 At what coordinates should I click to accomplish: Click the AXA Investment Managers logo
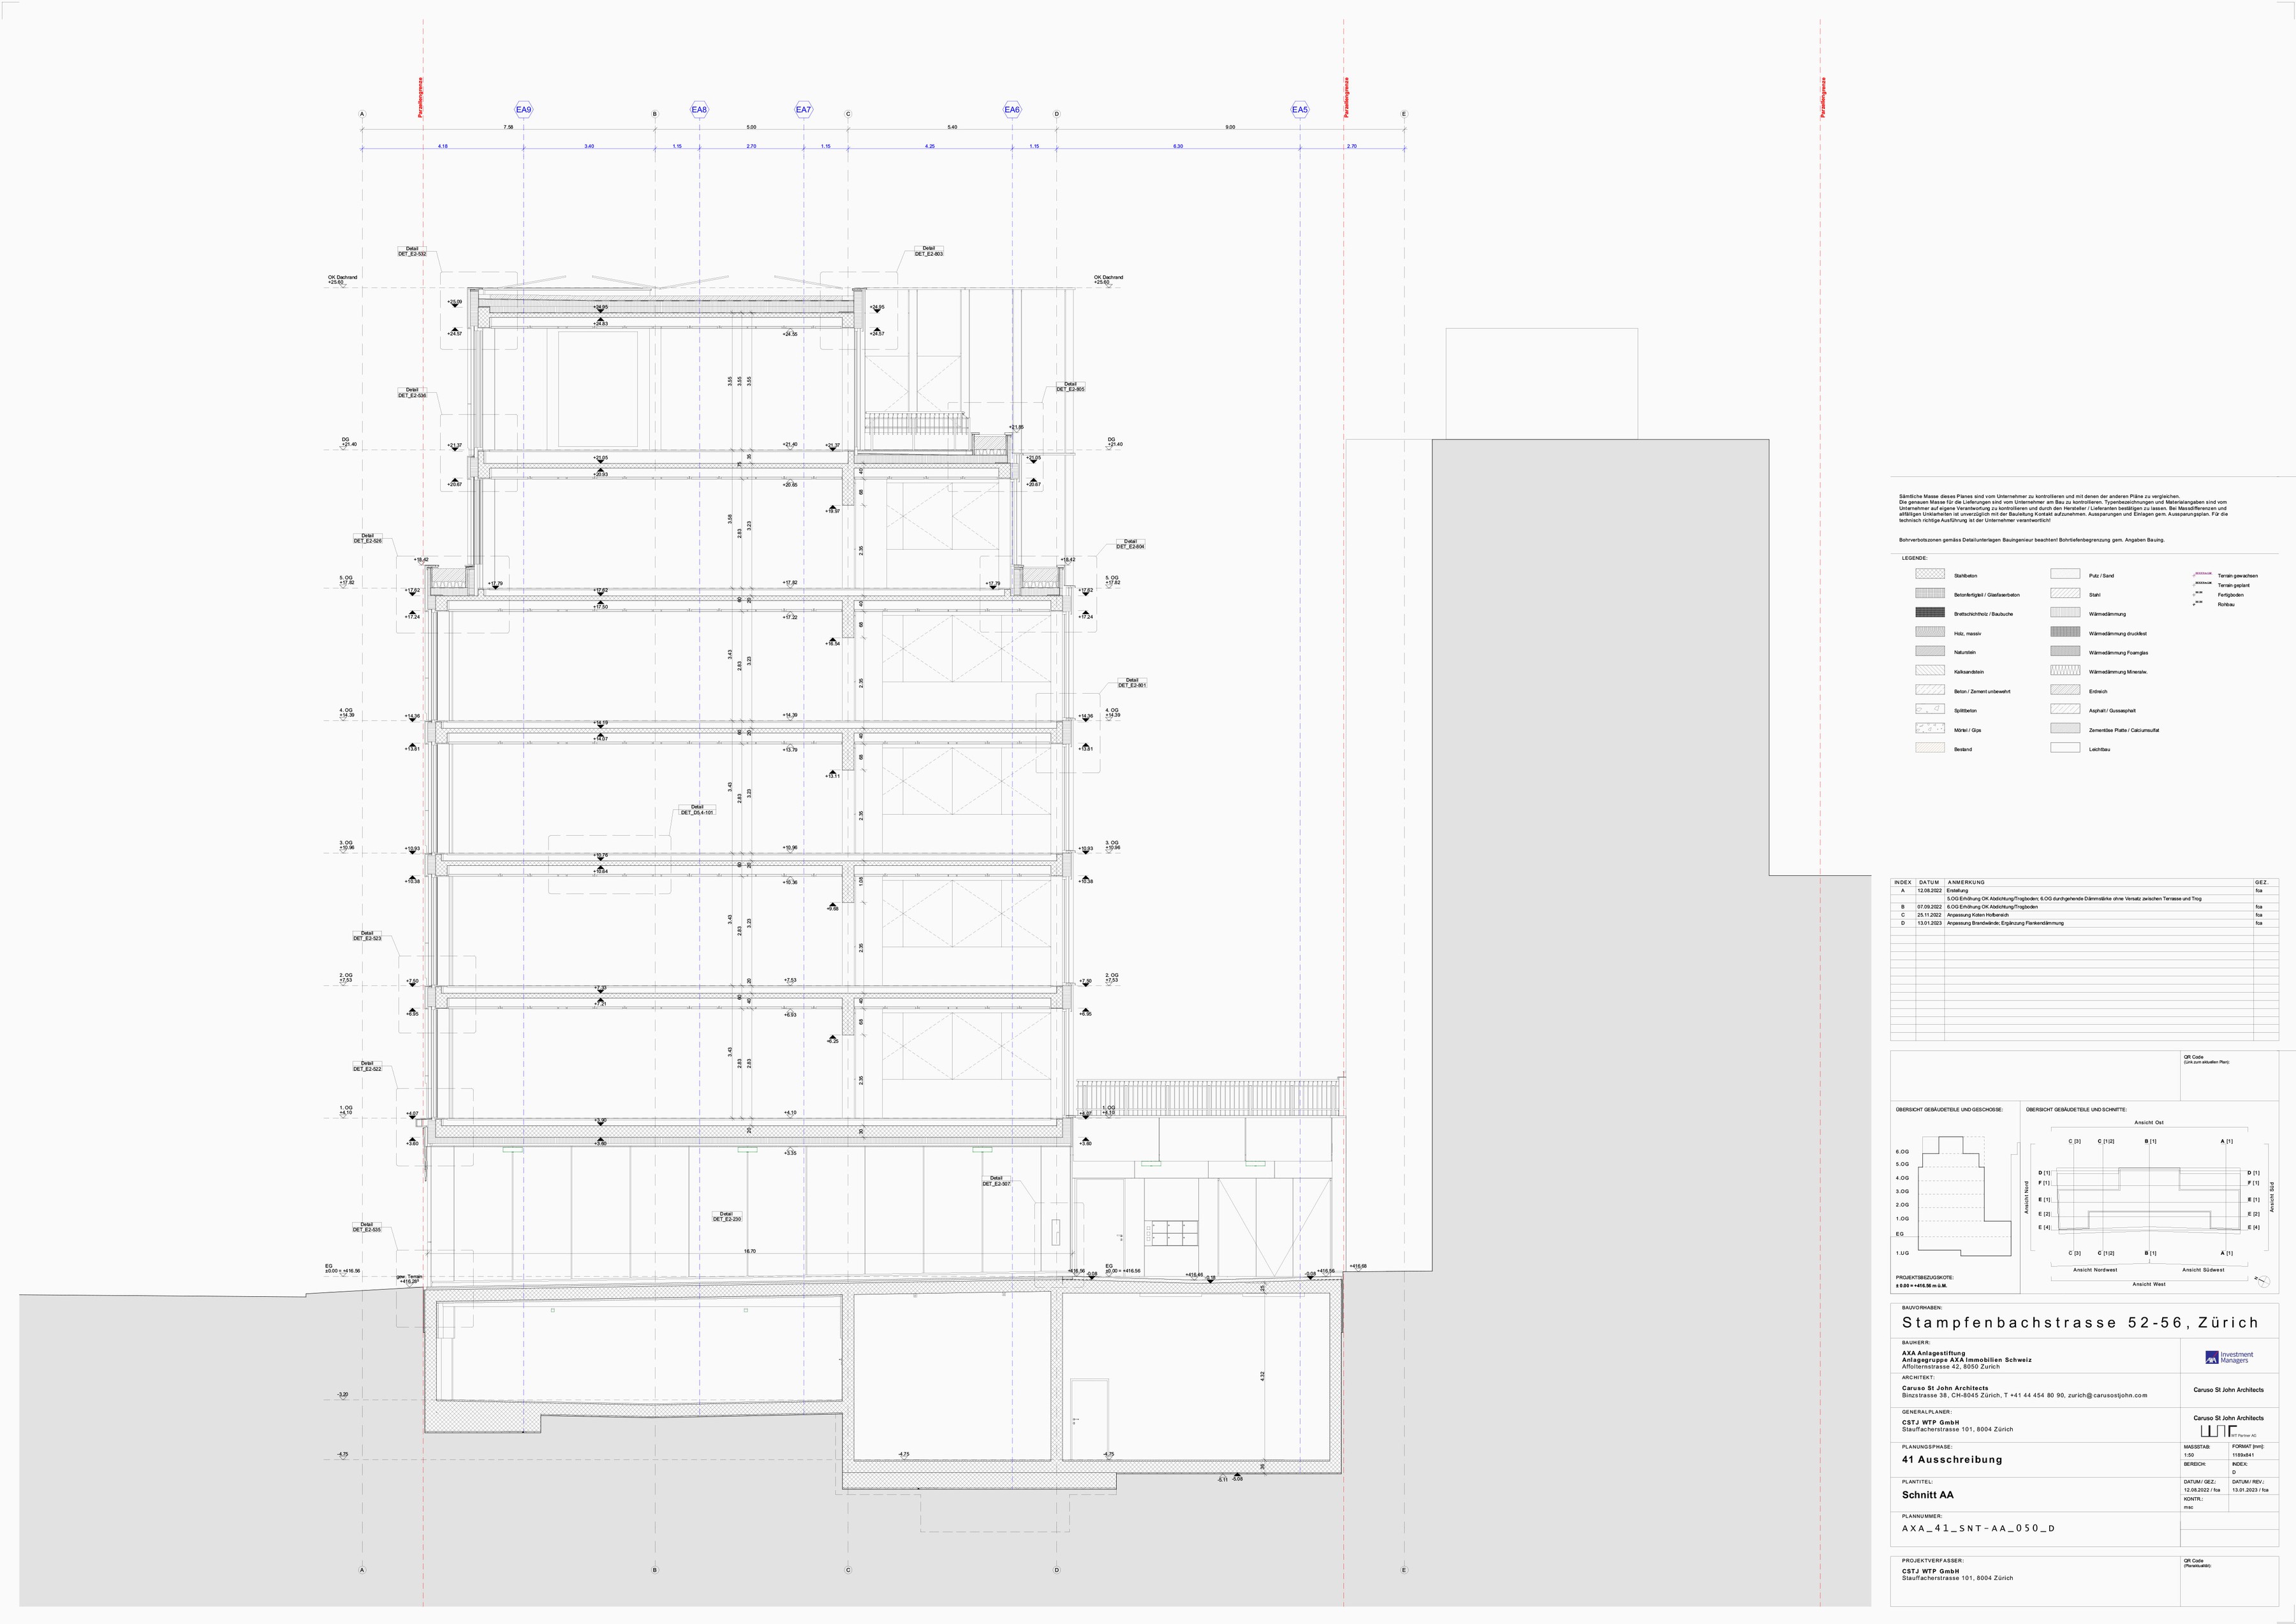2229,1358
